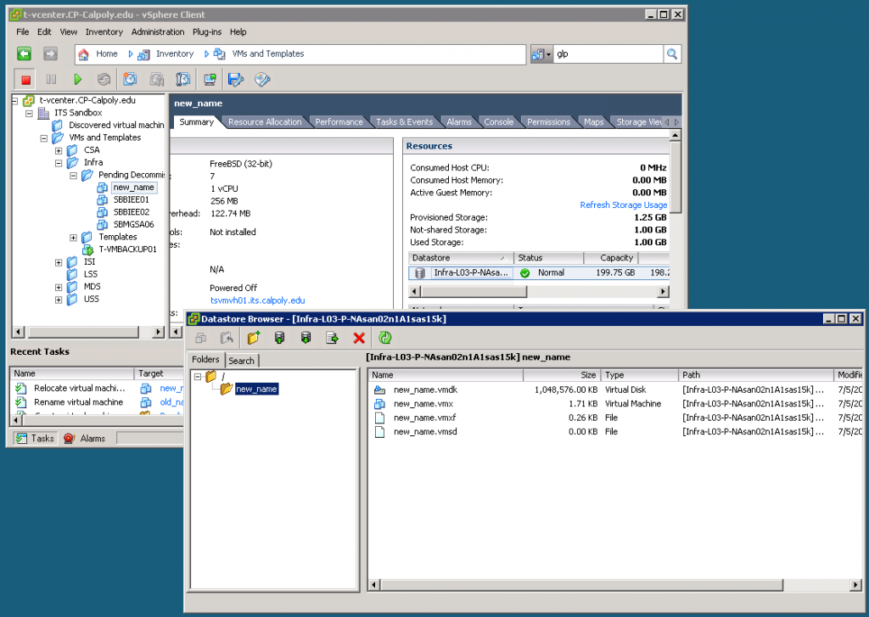Click the grayed copy icon in Datastore Browser
This screenshot has height=617, width=869.
(200, 338)
